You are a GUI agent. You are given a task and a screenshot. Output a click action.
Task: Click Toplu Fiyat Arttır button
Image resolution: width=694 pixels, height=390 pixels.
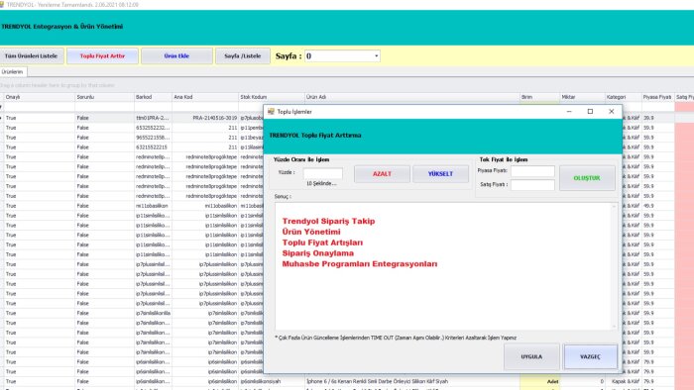click(x=103, y=56)
